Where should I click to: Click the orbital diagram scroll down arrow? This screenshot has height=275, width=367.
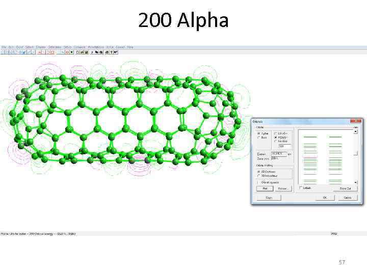pyautogui.click(x=356, y=182)
